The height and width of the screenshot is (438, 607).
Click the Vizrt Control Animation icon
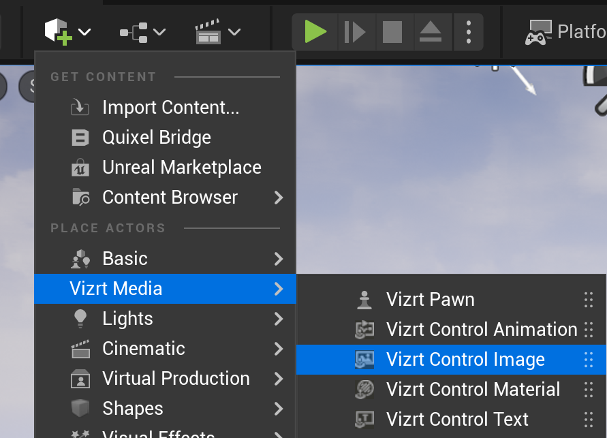364,330
